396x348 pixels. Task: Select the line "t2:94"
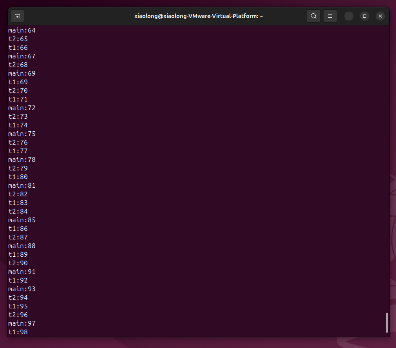tap(18, 298)
